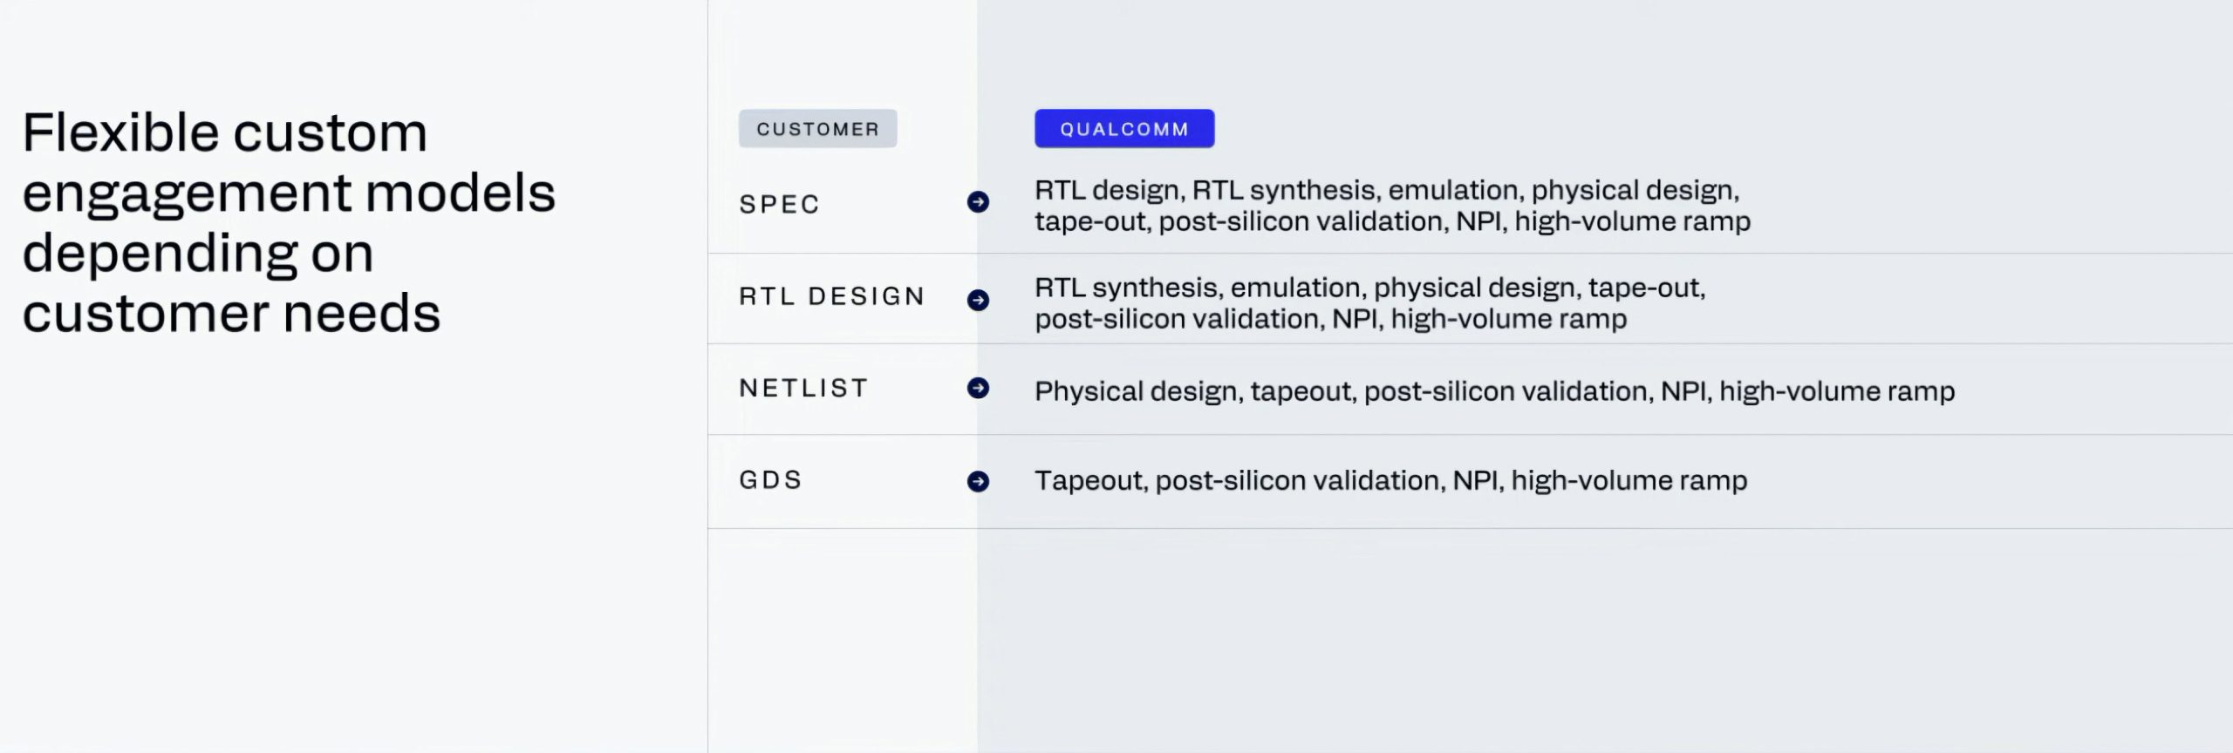Click the gray CUSTOMER badge
This screenshot has height=753, width=2233.
[817, 129]
